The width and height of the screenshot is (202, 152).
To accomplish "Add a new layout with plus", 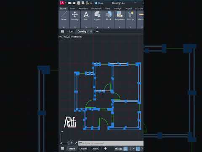I will click(x=106, y=149).
